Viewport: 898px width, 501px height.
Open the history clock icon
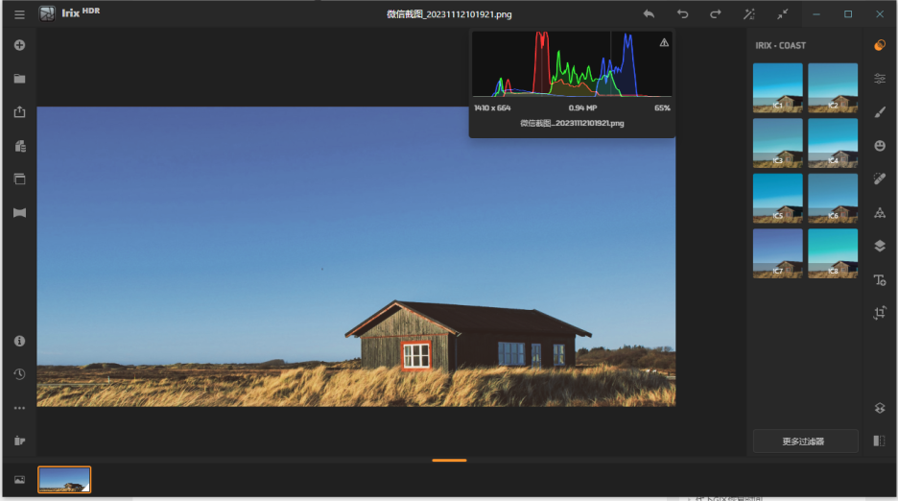pos(19,374)
